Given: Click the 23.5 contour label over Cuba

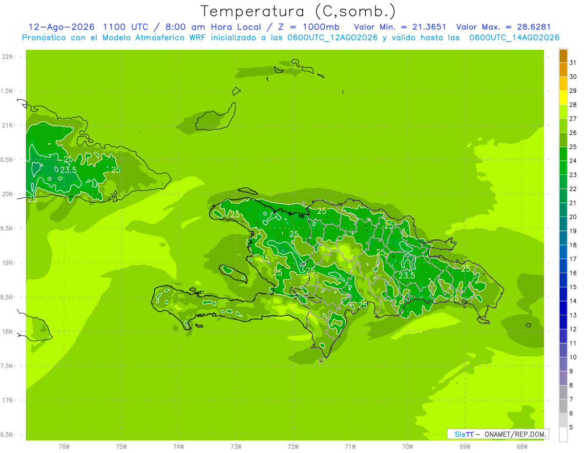Looking at the screenshot, I should (x=68, y=170).
